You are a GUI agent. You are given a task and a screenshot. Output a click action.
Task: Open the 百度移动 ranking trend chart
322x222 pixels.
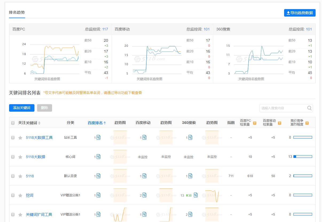153,60
